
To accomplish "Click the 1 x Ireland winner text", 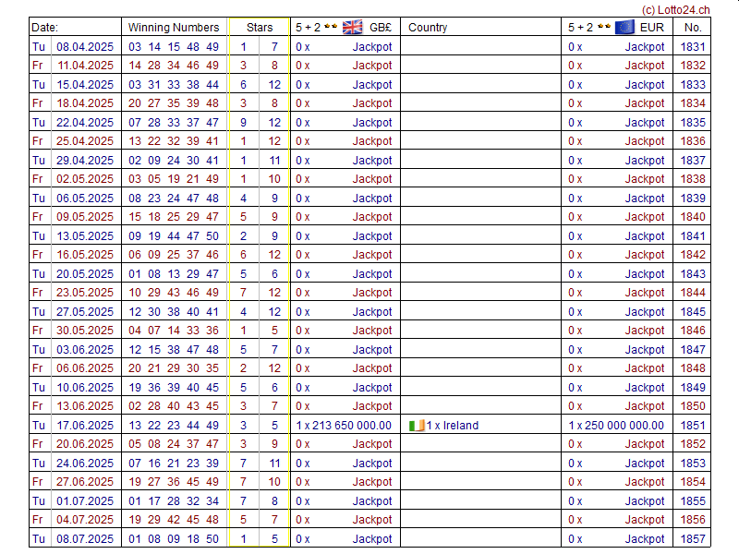I will pyautogui.click(x=452, y=426).
